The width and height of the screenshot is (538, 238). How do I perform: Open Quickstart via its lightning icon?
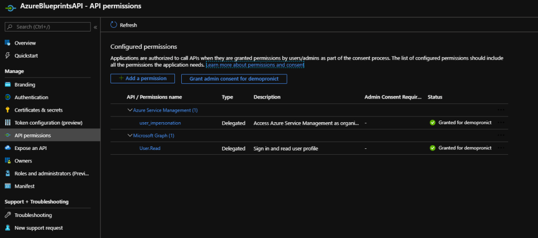(x=8, y=56)
